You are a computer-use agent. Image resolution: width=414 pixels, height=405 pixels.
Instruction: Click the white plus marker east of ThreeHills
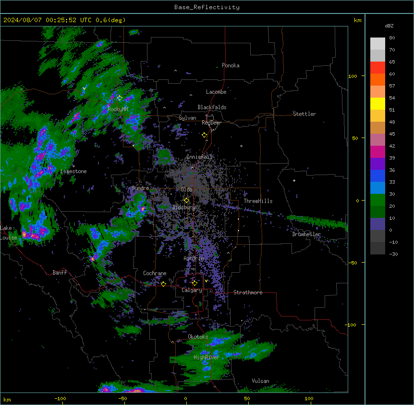(x=294, y=180)
